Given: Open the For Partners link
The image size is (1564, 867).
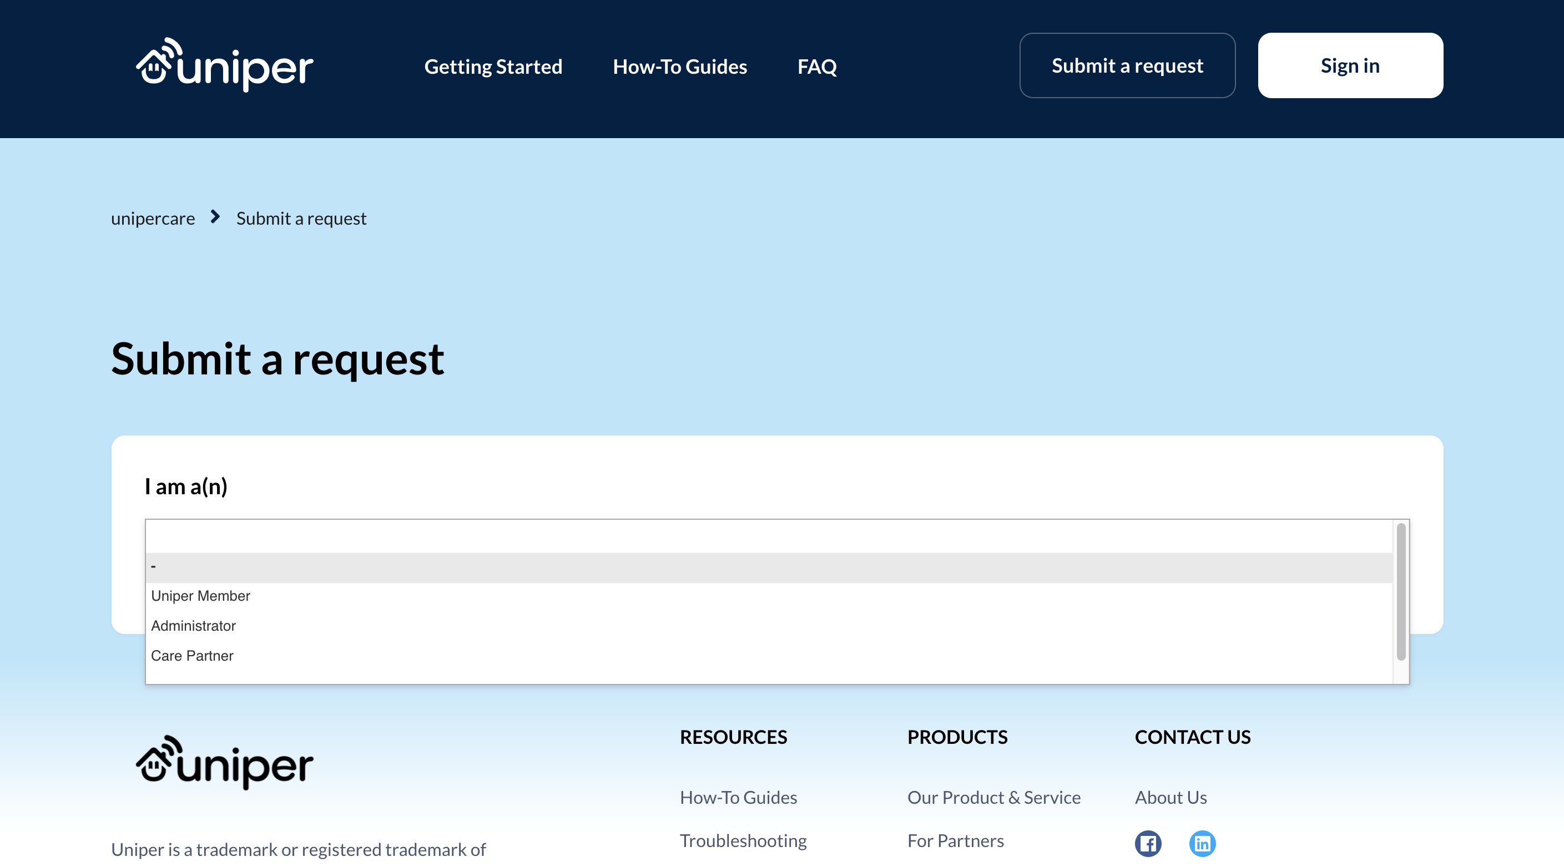Looking at the screenshot, I should 956,841.
